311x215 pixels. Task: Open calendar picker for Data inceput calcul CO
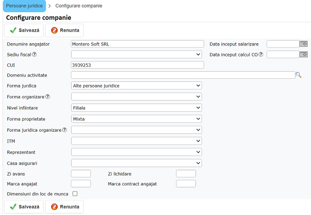304,55
